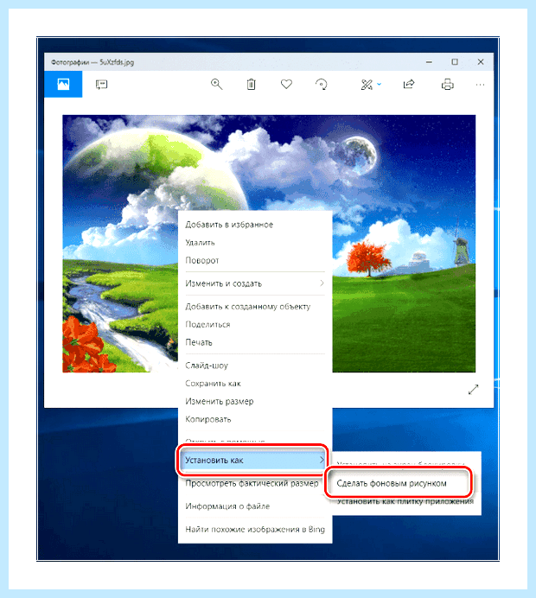Zoom in with the magnifier icon
This screenshot has width=536, height=598.
[216, 85]
